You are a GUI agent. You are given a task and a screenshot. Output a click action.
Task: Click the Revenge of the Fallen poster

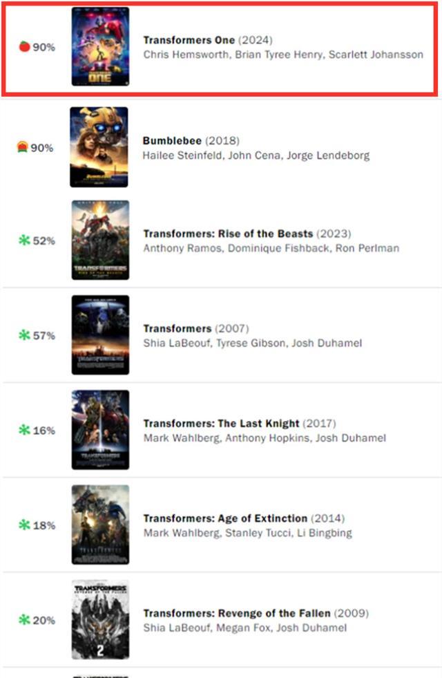[x=100, y=620]
